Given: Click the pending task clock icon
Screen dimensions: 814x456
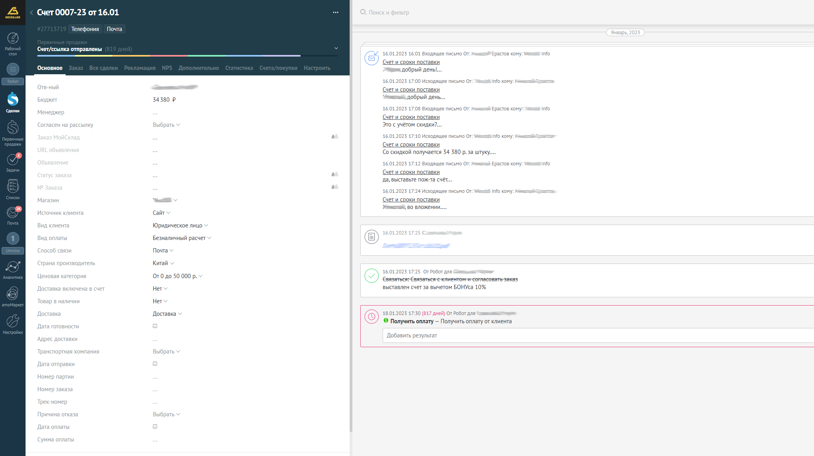Looking at the screenshot, I should pyautogui.click(x=372, y=317).
